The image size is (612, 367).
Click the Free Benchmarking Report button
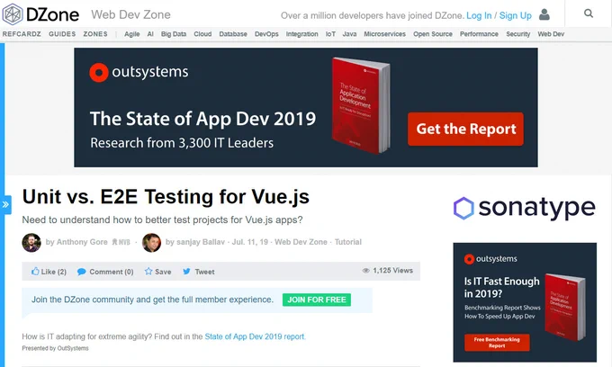pos(497,343)
